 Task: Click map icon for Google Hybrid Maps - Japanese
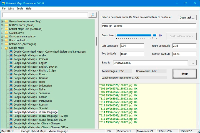[11, 93]
